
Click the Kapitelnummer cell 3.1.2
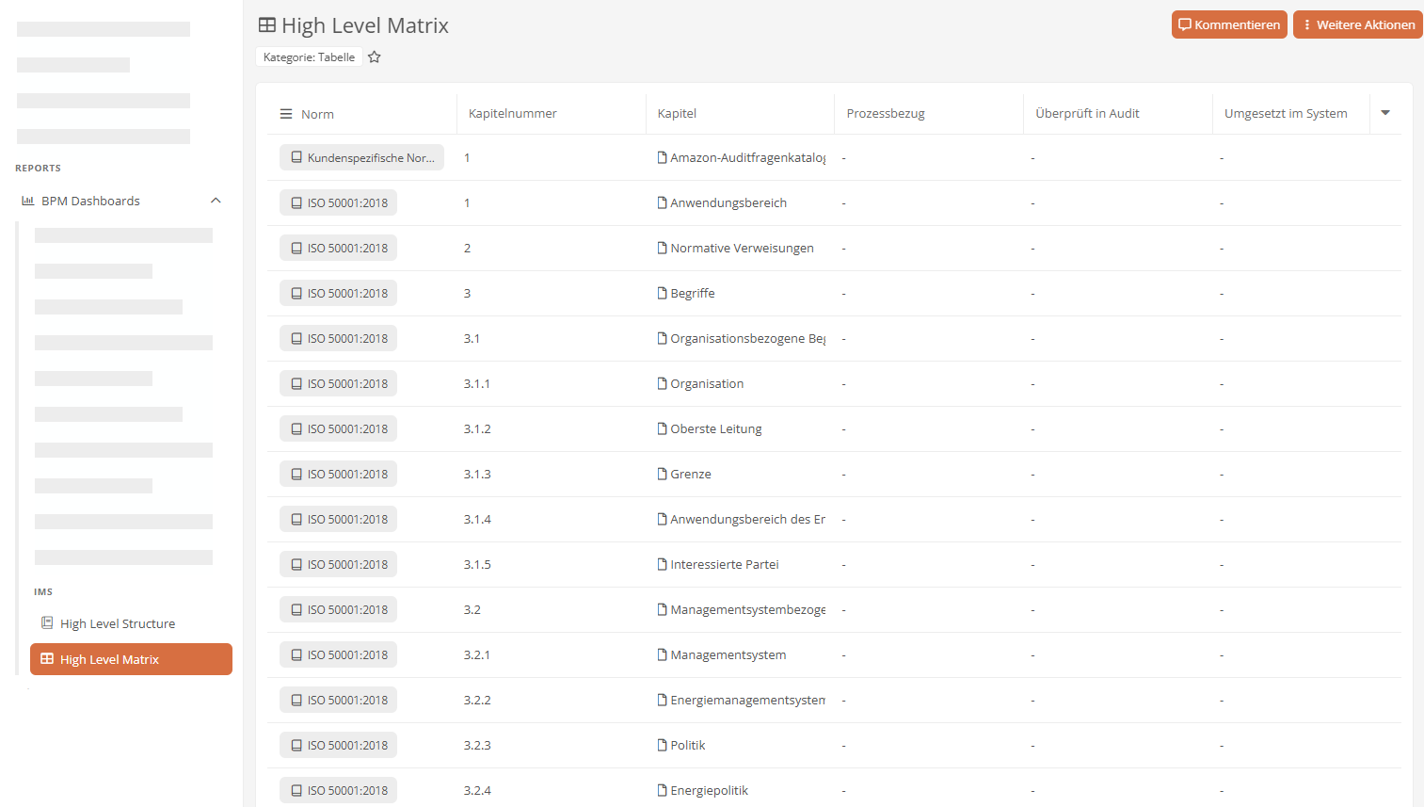click(x=477, y=428)
